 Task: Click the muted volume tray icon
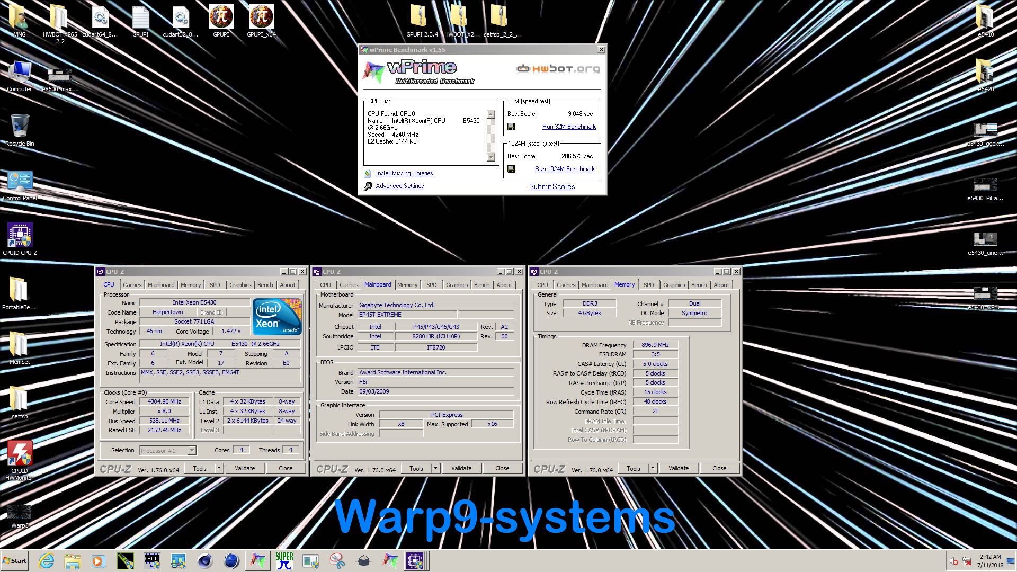(954, 561)
